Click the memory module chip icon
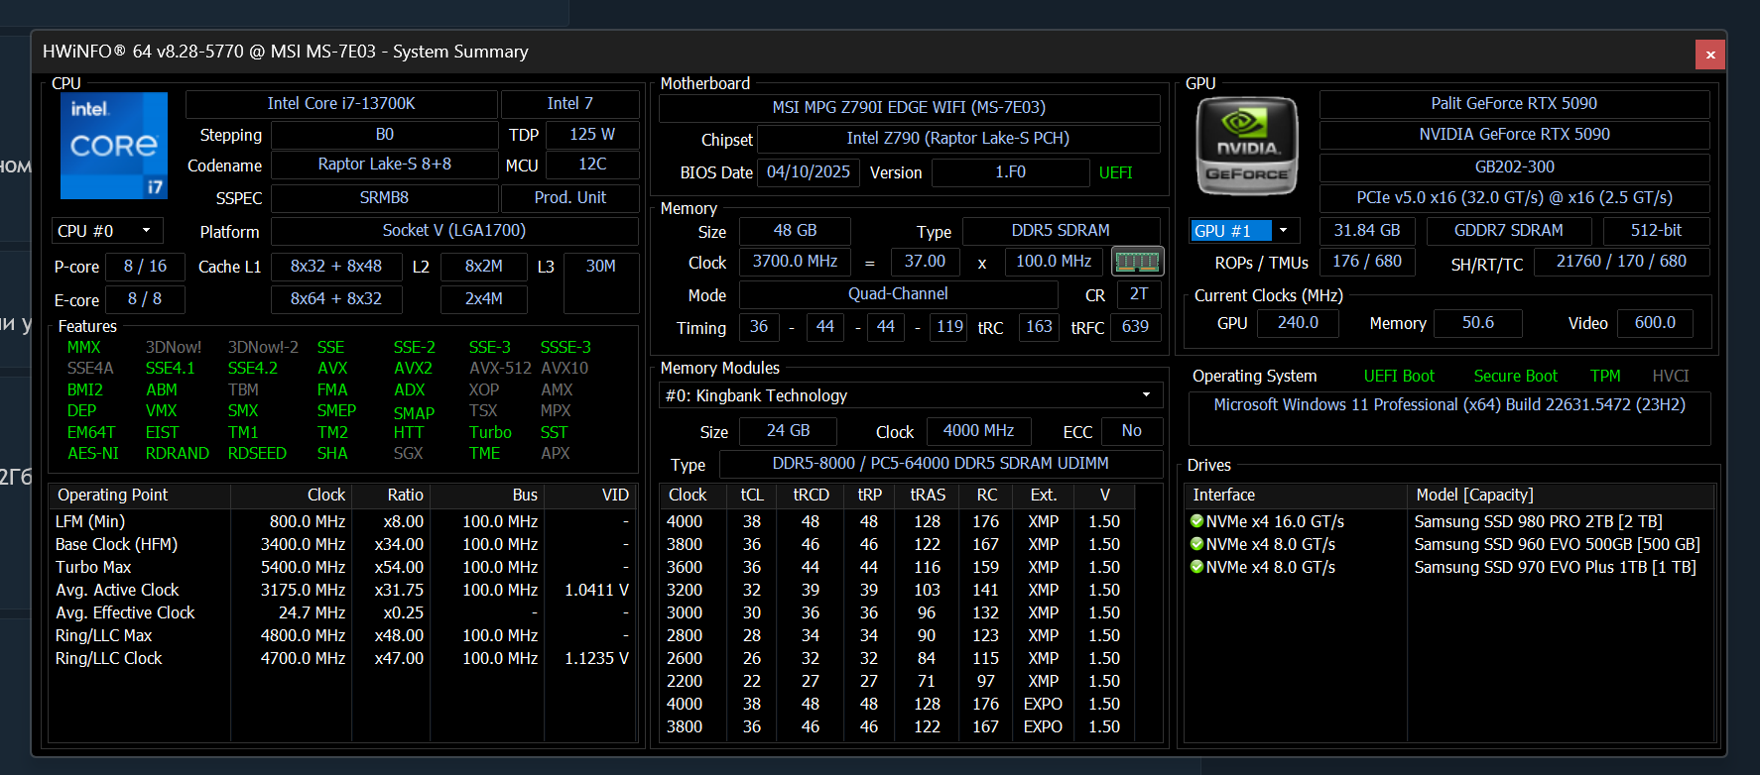Viewport: 1760px width, 775px height. click(x=1137, y=262)
